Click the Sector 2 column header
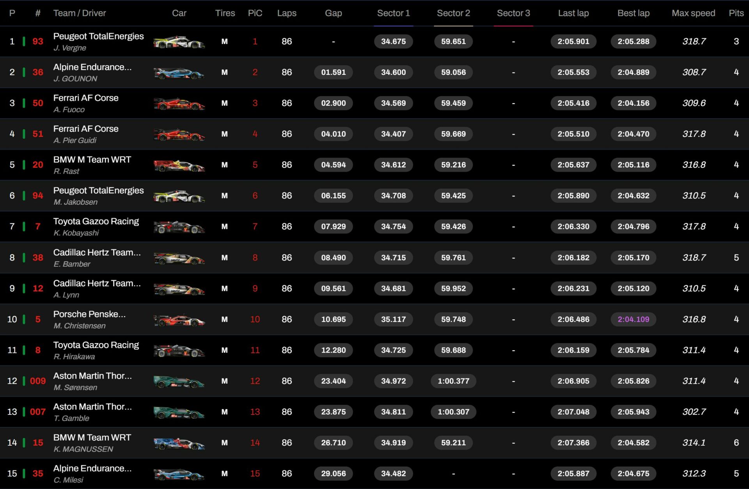Screen dimensions: 749x489 point(453,13)
